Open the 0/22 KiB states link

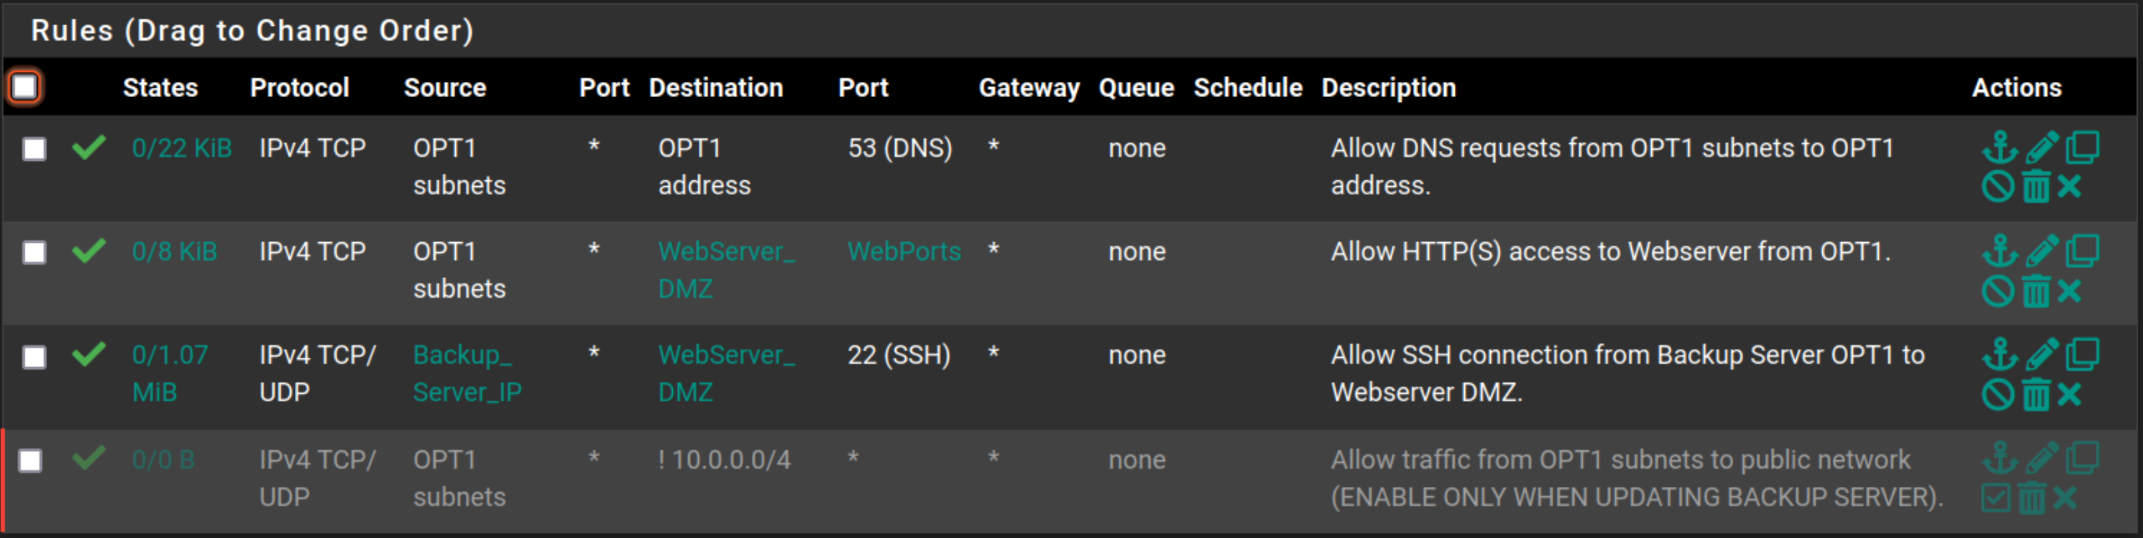click(181, 148)
